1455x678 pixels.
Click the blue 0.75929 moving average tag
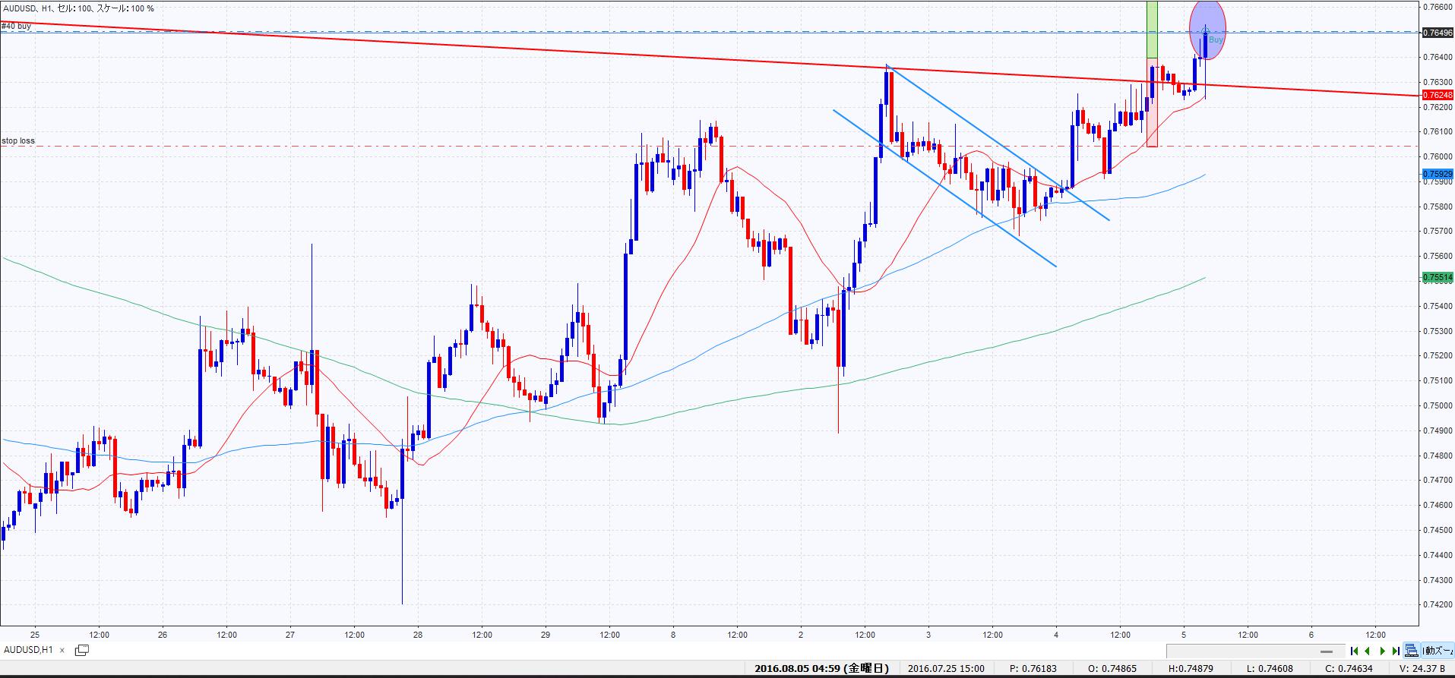coord(1438,174)
